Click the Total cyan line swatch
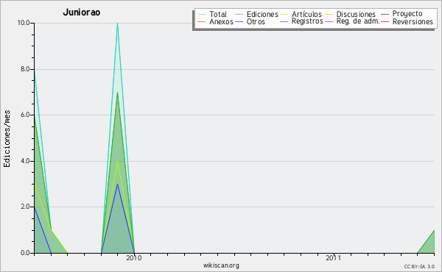Image resolution: width=442 pixels, height=272 pixels. point(202,15)
